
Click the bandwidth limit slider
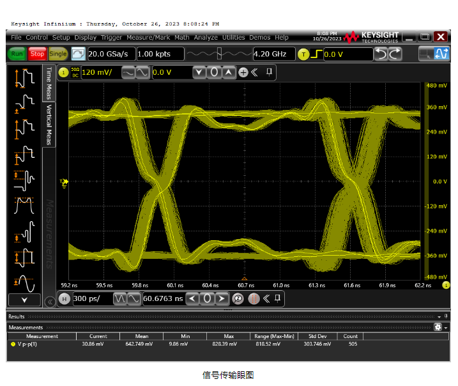(219, 54)
